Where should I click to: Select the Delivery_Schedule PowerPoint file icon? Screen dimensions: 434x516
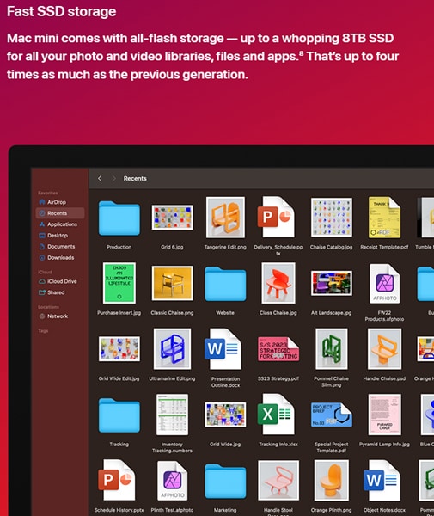click(x=278, y=217)
